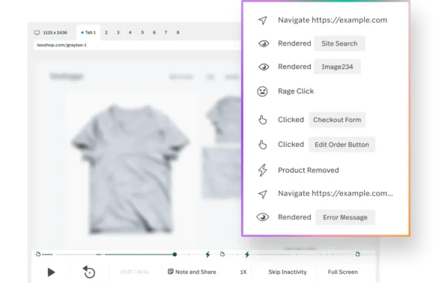
Task: Click the eye icon beside Image234
Action: click(x=264, y=67)
